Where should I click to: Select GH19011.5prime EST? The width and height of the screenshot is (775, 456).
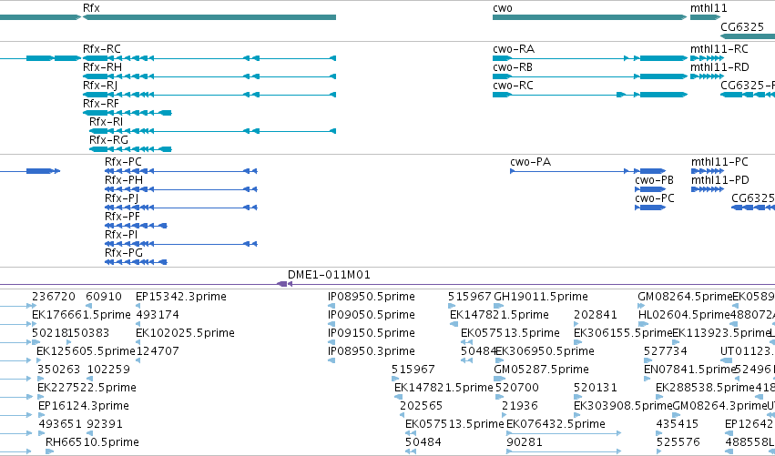coord(541,297)
